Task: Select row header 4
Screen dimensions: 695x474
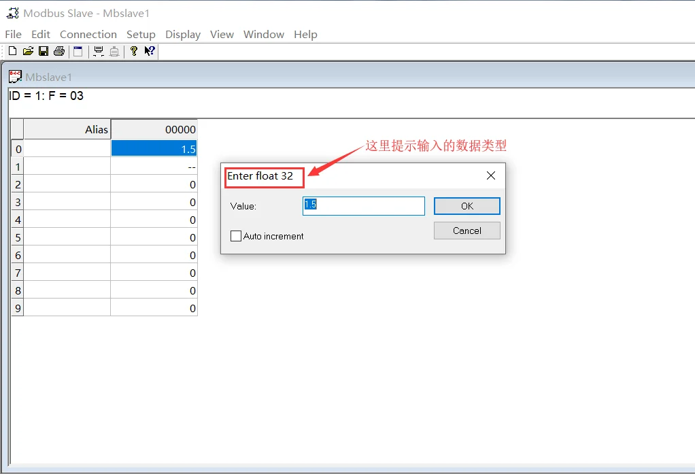Action: pos(17,220)
